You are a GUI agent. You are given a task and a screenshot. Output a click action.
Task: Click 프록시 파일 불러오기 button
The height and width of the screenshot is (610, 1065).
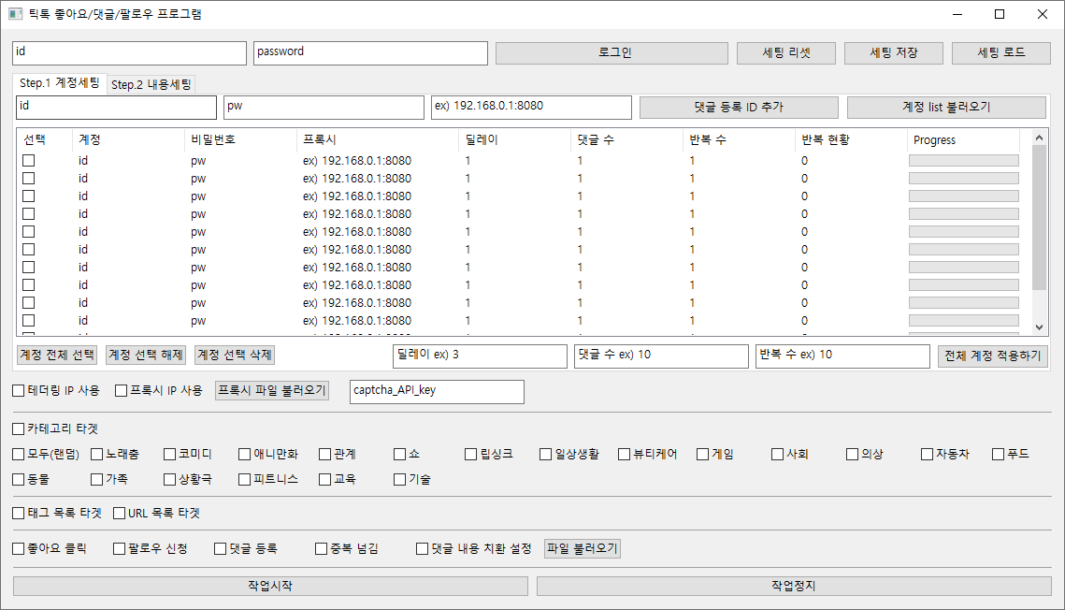(272, 390)
